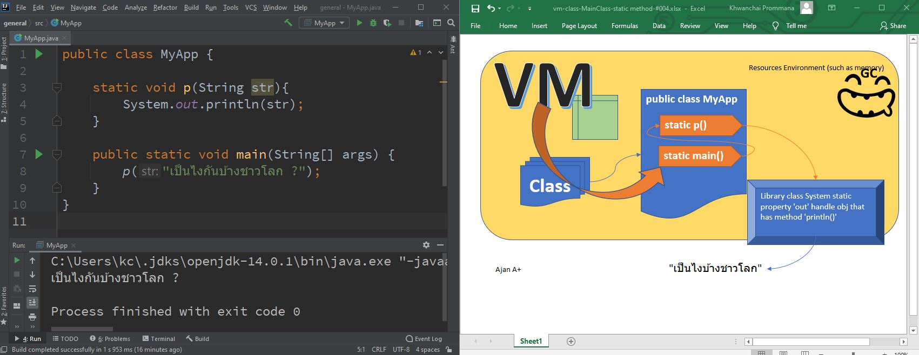Screen dimensions: 919x355
Task: Open 7: Structure sidebar tool window
Action: (x=4, y=103)
